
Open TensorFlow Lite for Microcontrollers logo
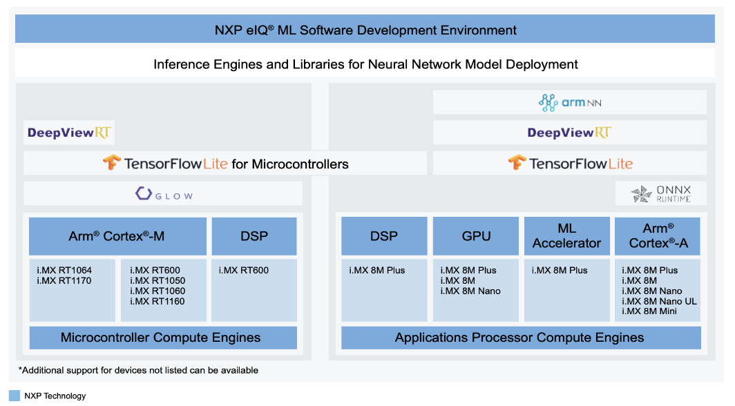coord(225,164)
